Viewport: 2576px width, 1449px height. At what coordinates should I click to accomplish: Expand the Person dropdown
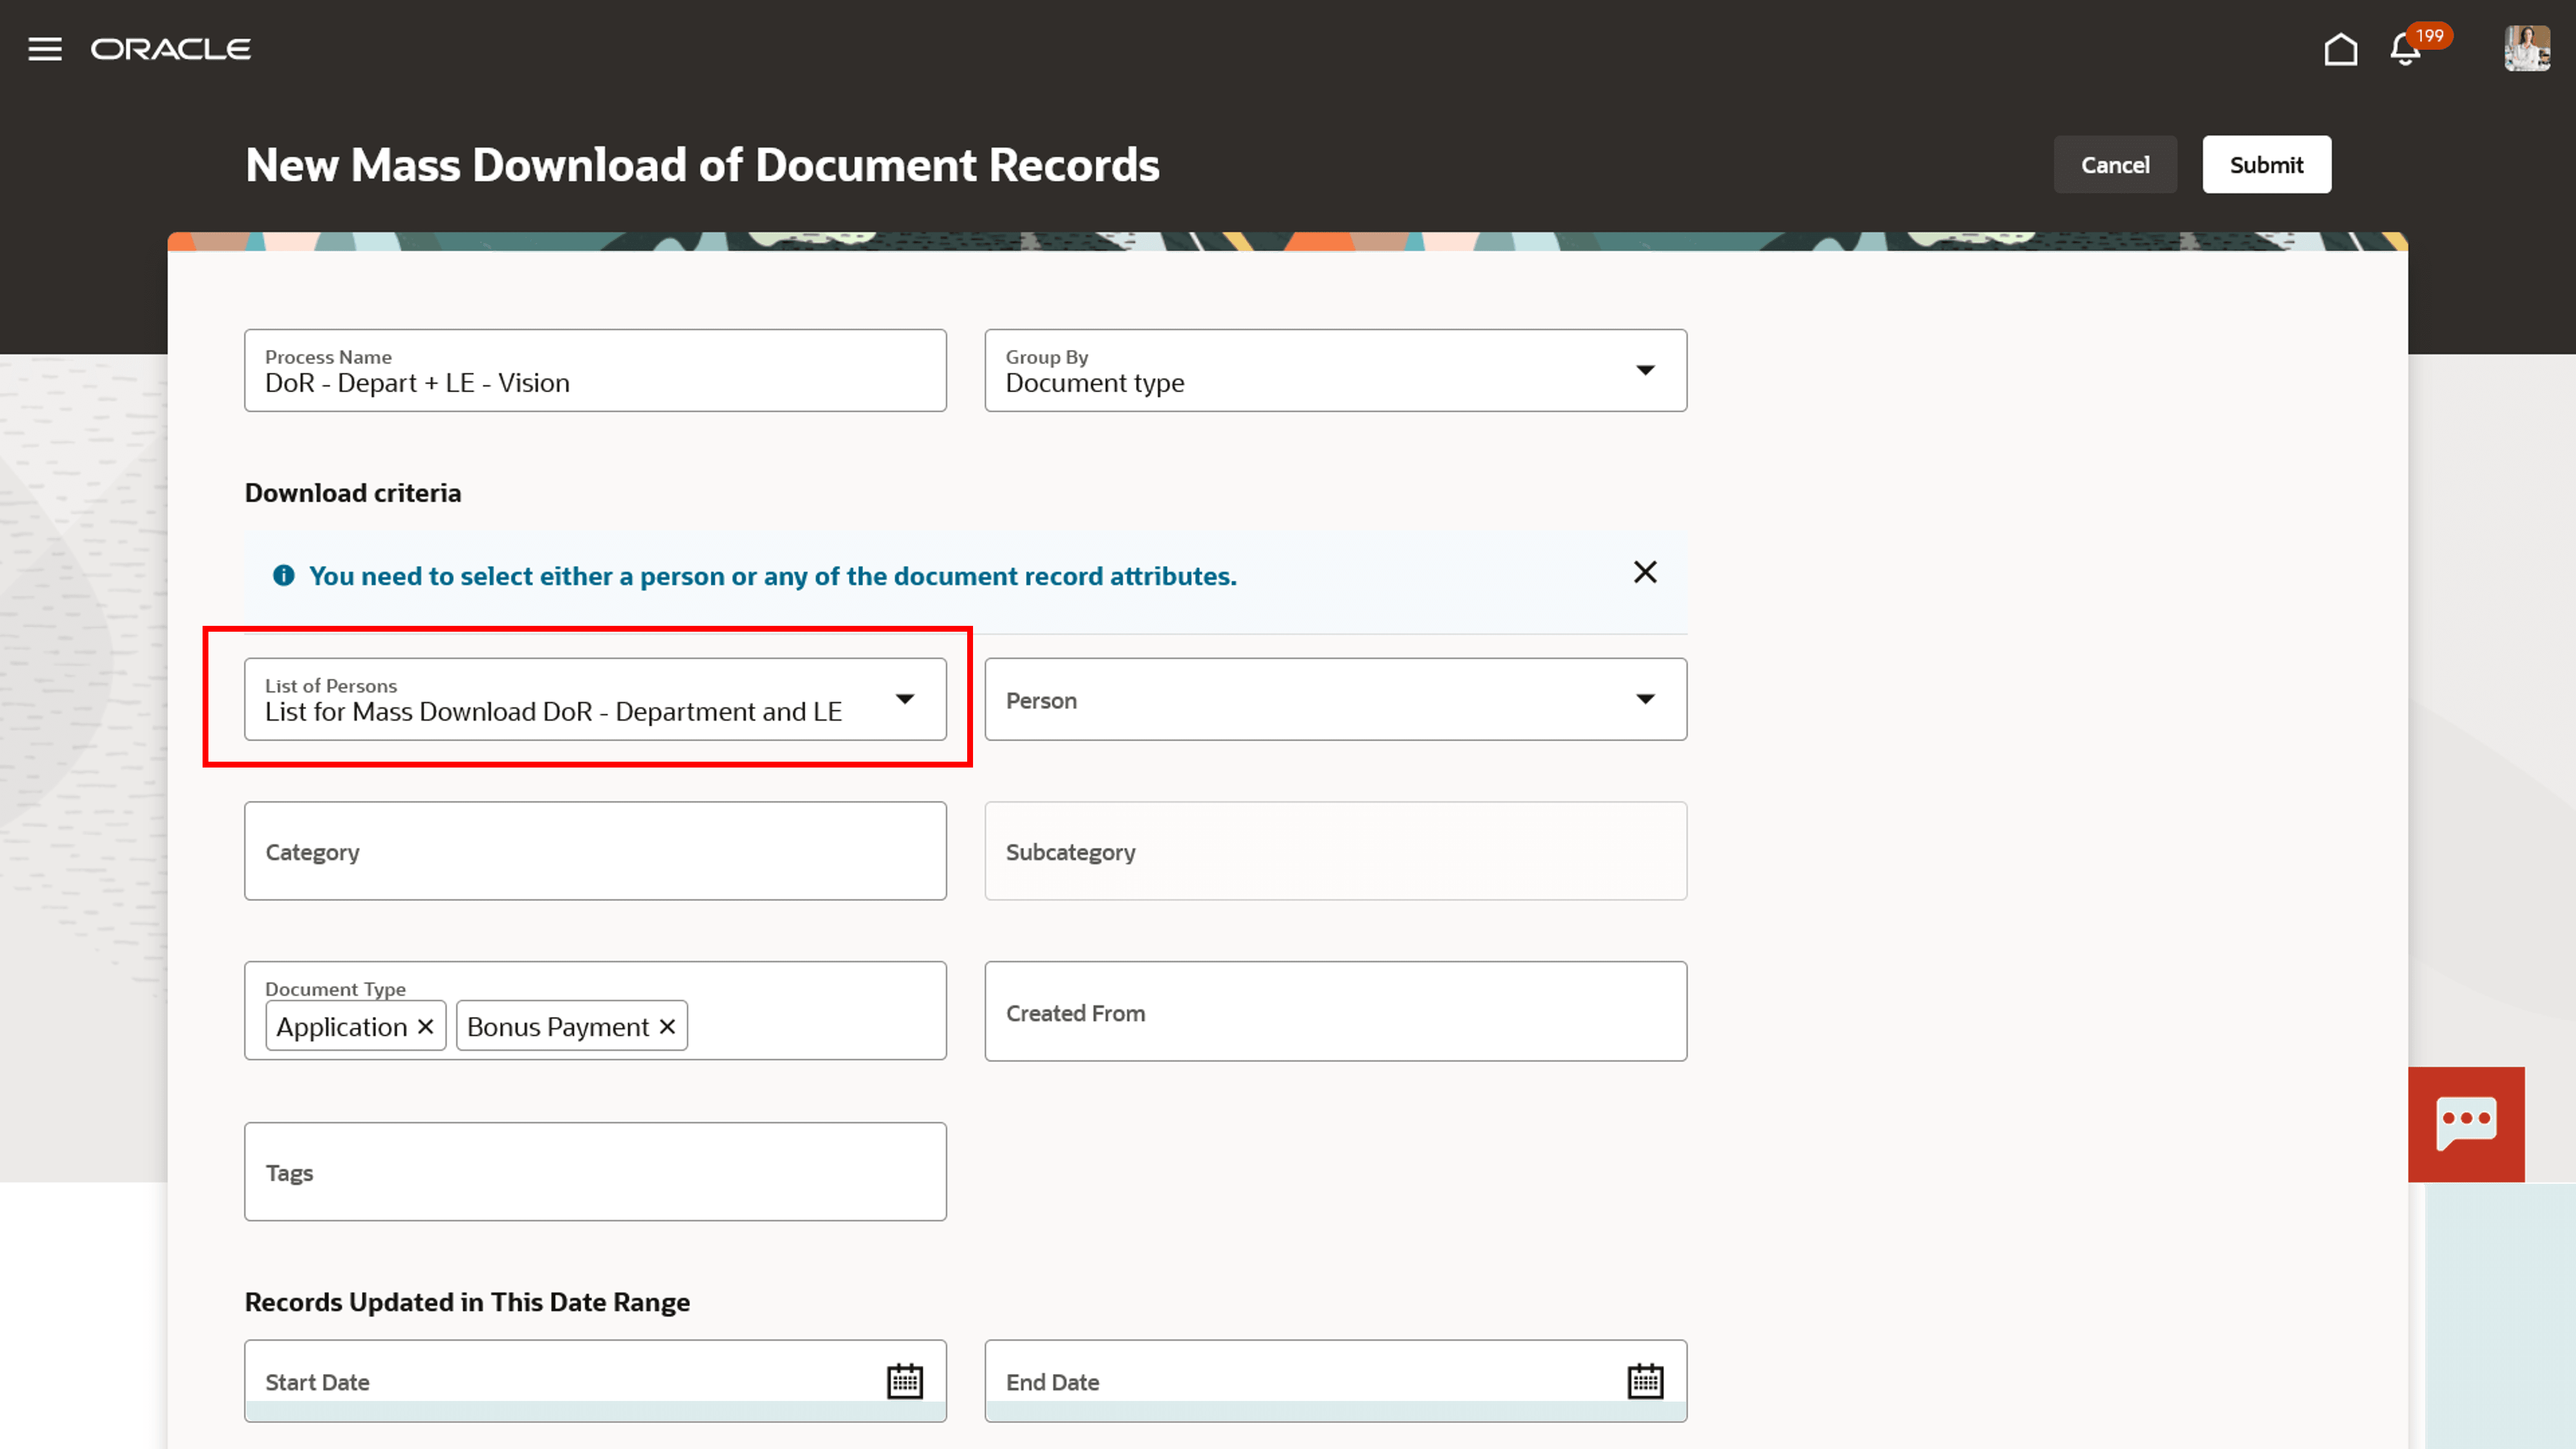[1645, 699]
